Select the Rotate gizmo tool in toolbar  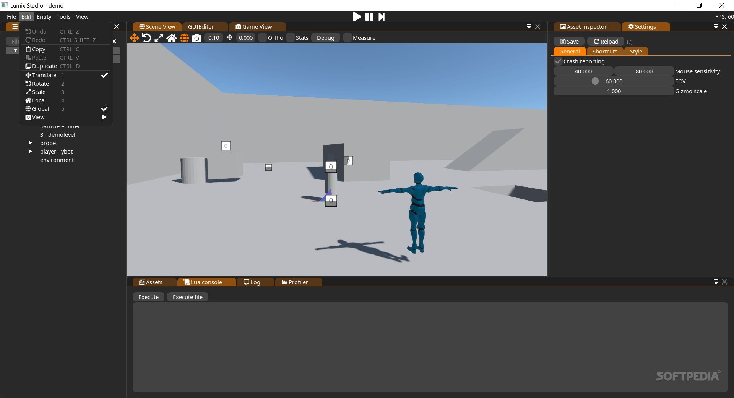[146, 37]
